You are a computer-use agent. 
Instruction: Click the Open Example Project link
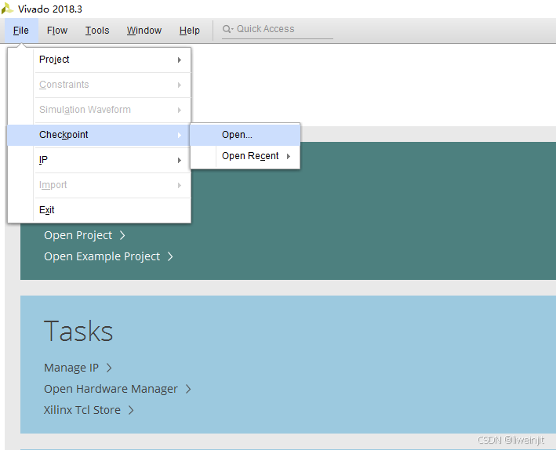coord(102,256)
